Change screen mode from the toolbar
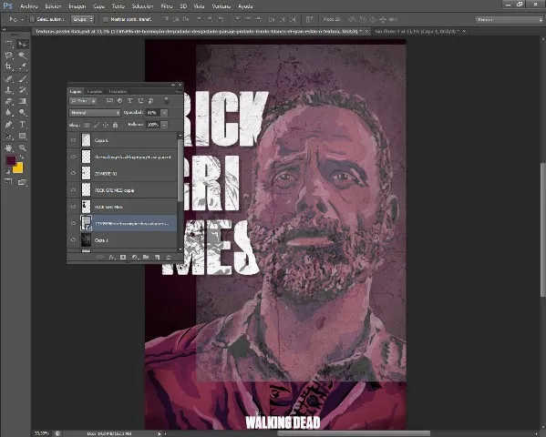This screenshot has height=437, width=546. coord(22,182)
